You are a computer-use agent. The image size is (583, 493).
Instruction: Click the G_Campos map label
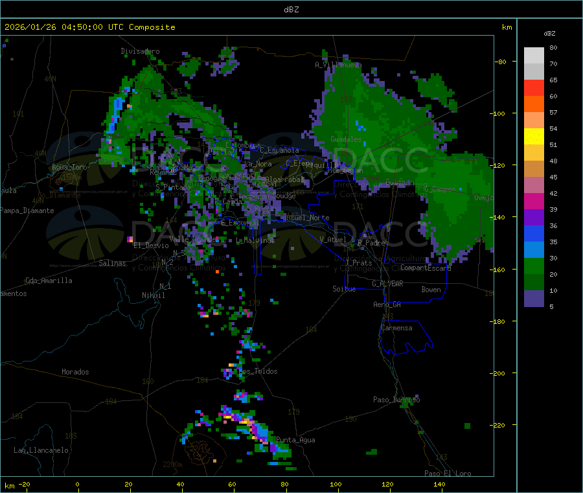pos(440,189)
